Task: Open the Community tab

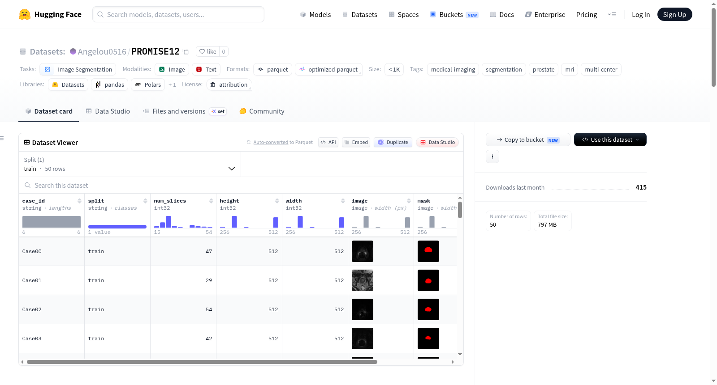Action: pyautogui.click(x=262, y=111)
